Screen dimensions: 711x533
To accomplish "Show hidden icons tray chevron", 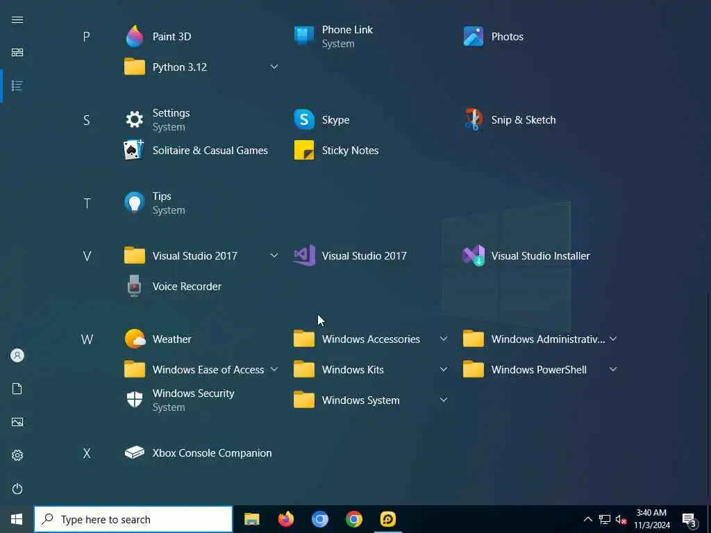I will click(x=587, y=519).
